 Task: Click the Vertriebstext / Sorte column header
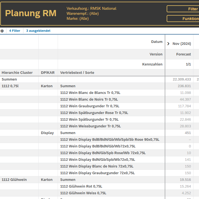click(77, 73)
